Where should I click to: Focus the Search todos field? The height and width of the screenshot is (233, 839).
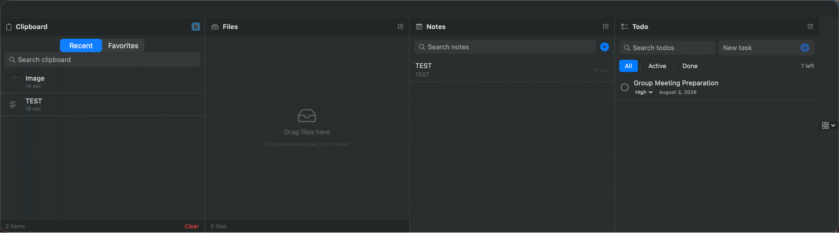(x=667, y=48)
